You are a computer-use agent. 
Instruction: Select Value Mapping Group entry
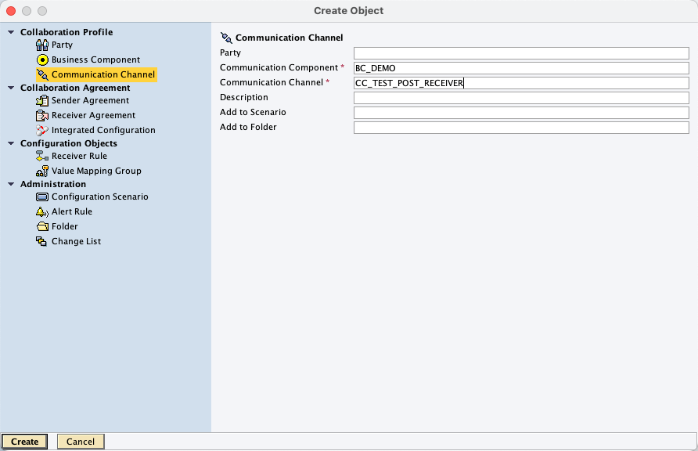tap(96, 171)
